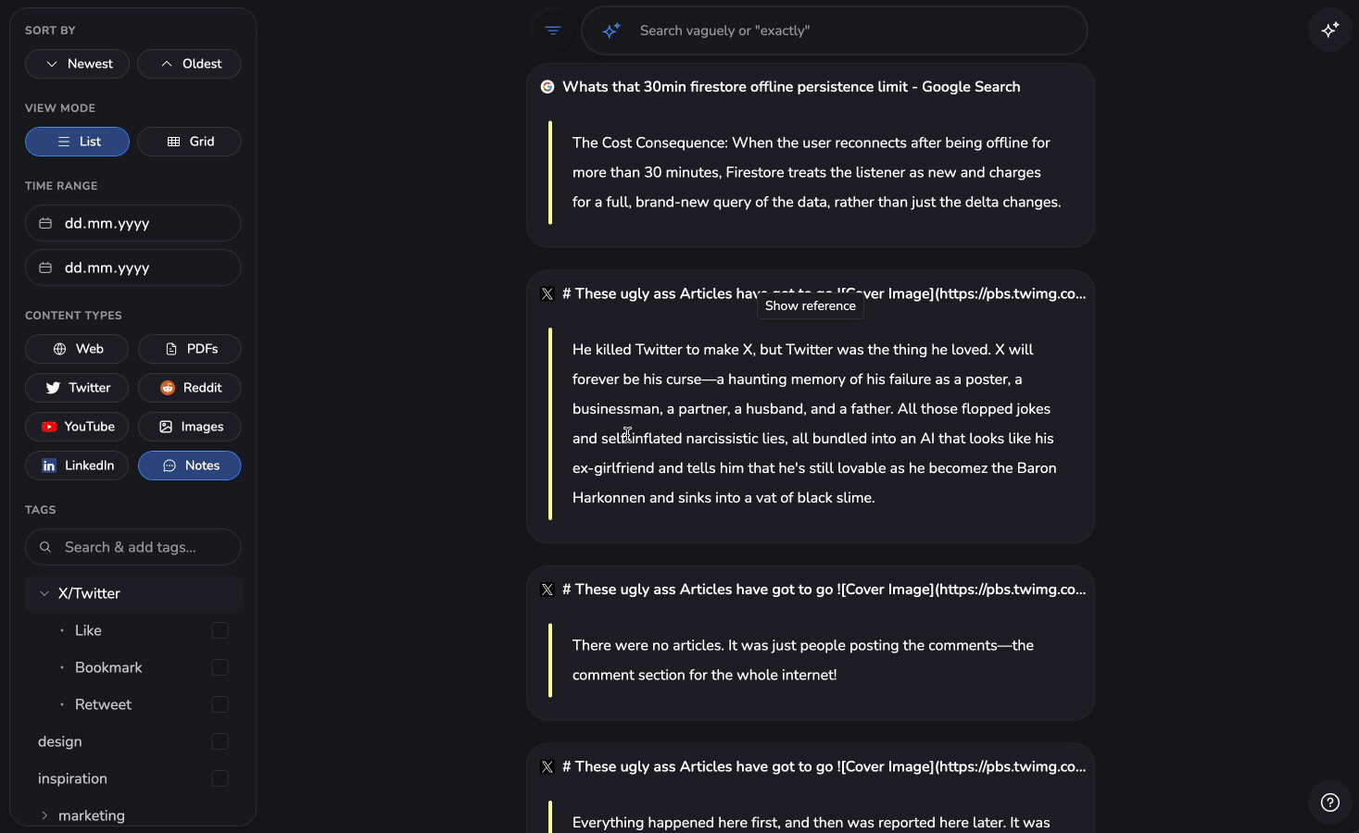This screenshot has width=1359, height=833.
Task: Collapse the X/Twitter tag group
Action: [44, 593]
